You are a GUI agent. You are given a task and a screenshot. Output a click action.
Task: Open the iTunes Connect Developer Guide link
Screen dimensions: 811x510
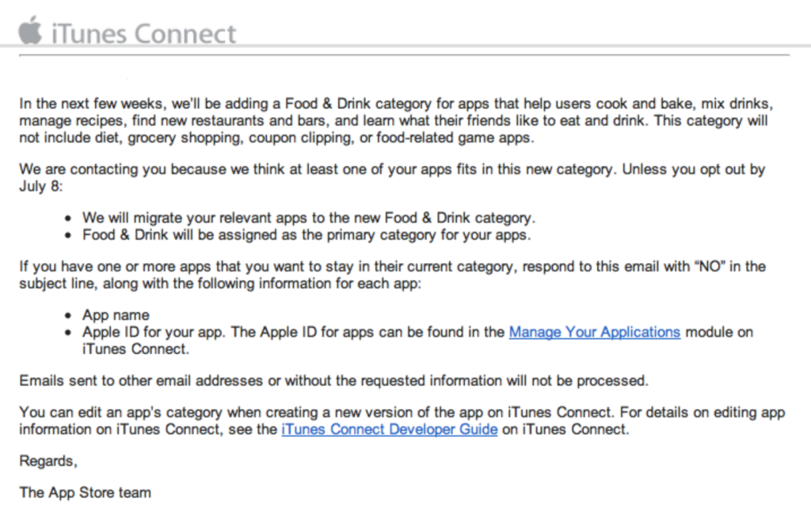pos(390,429)
